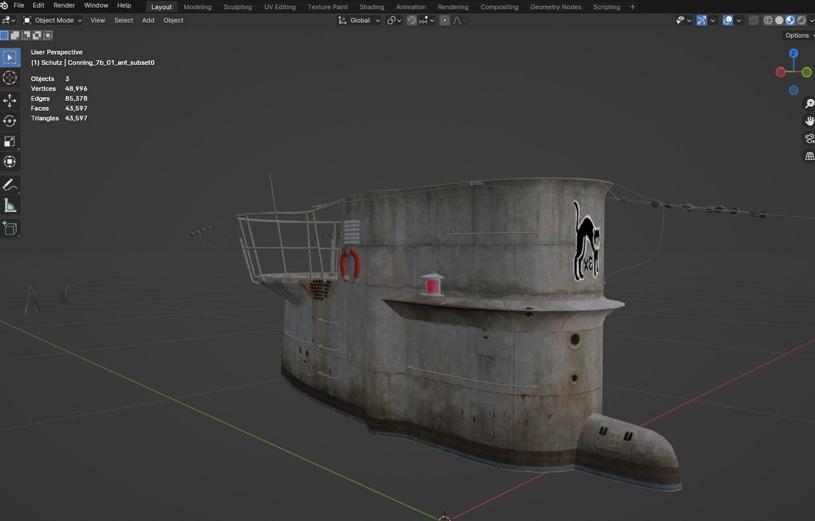The image size is (815, 521).
Task: Toggle X-ray mode
Action: click(x=754, y=20)
